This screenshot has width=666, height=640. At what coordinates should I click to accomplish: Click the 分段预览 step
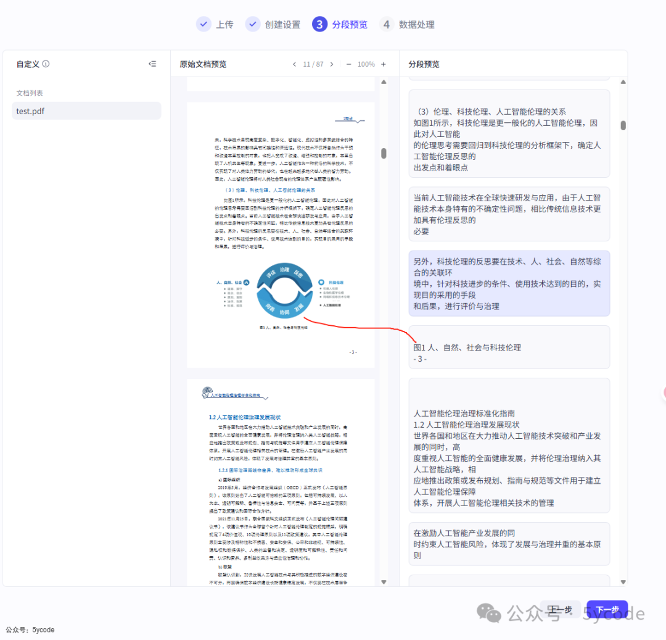(340, 24)
